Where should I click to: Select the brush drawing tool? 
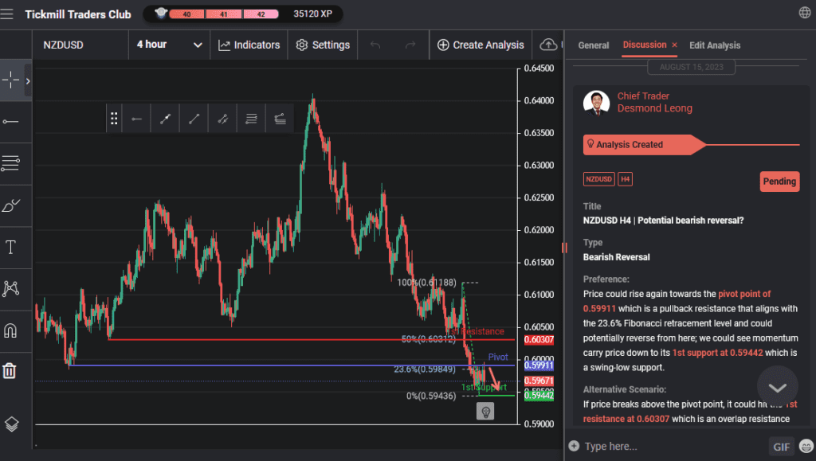click(11, 205)
